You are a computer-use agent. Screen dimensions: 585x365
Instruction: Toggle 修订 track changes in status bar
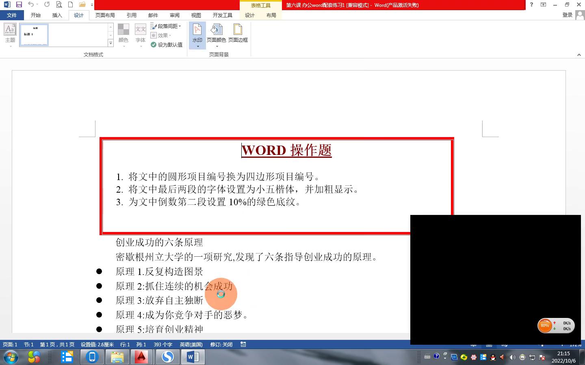click(221, 344)
